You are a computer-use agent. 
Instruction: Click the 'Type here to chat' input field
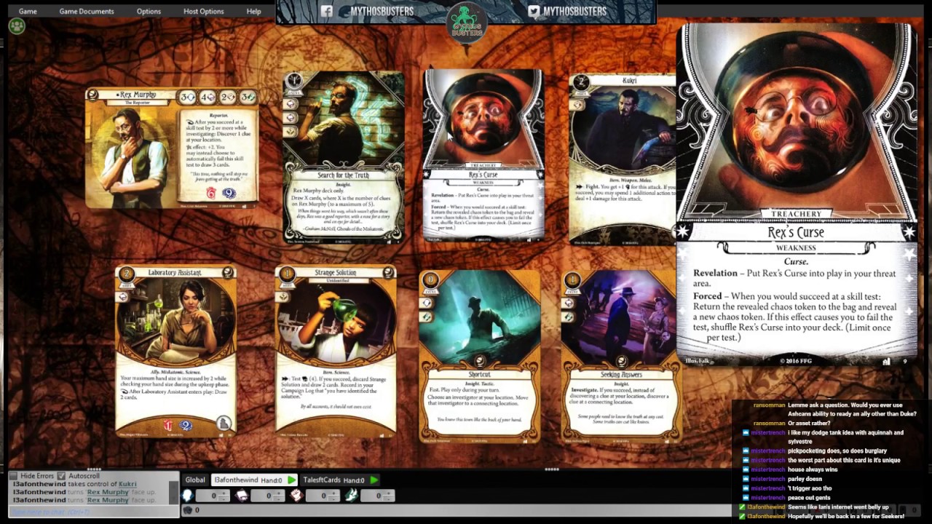(93, 512)
